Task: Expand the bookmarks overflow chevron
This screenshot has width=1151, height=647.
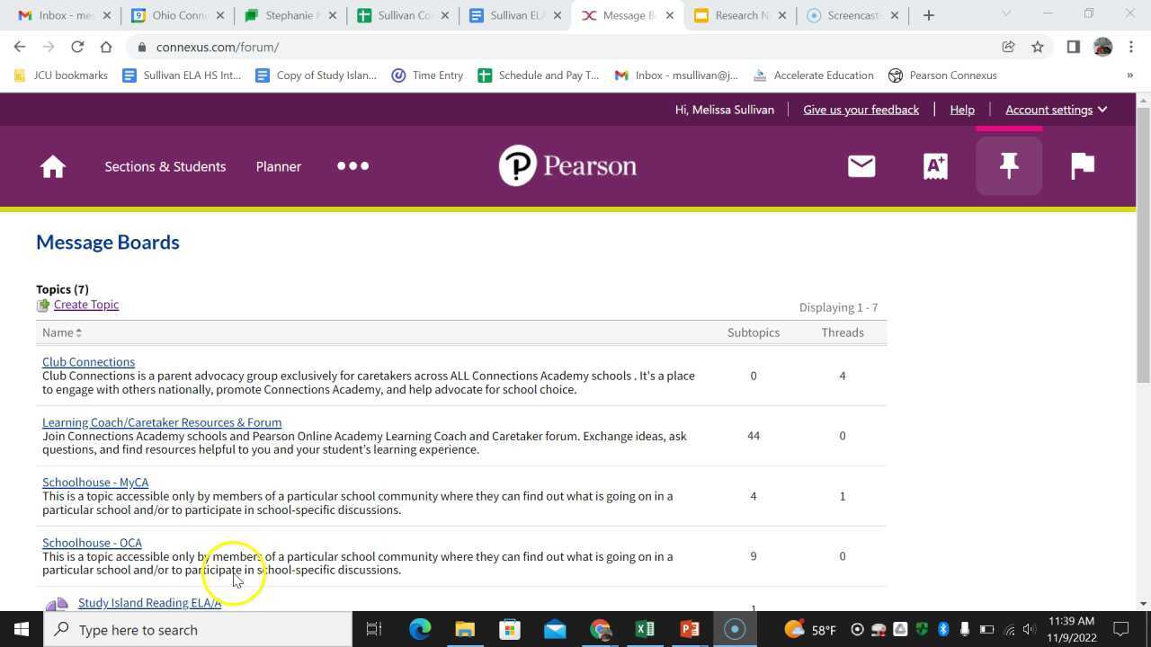Action: coord(1131,75)
